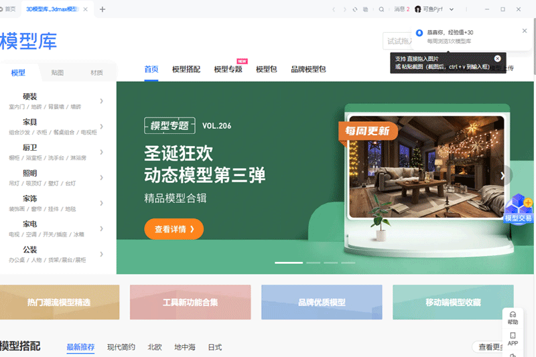Click the magnifier search icon in top bar
Viewport: 536px width, 357px height.
pyautogui.click(x=381, y=9)
